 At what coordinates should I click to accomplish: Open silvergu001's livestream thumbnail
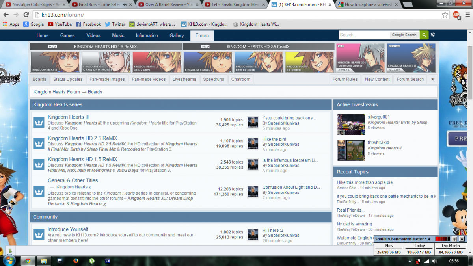pyautogui.click(x=351, y=125)
